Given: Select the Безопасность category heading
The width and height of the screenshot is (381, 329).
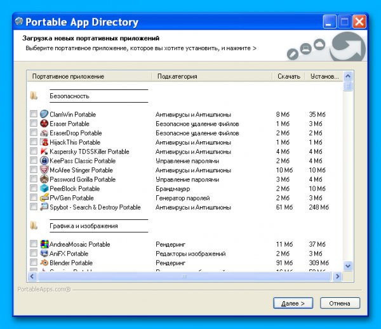Looking at the screenshot, I should pyautogui.click(x=69, y=96).
